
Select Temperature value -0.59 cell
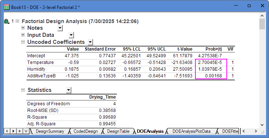point(74,62)
